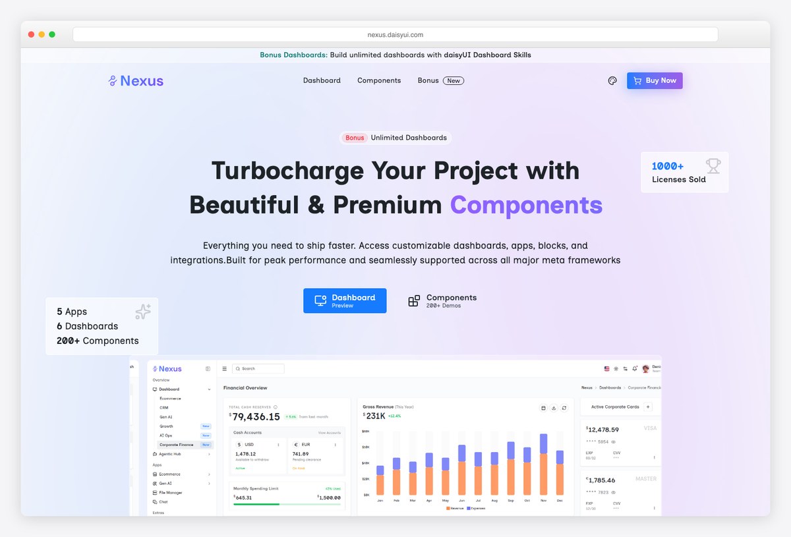791x537 pixels.
Task: Select CRM in the sidebar
Action: pyautogui.click(x=164, y=408)
